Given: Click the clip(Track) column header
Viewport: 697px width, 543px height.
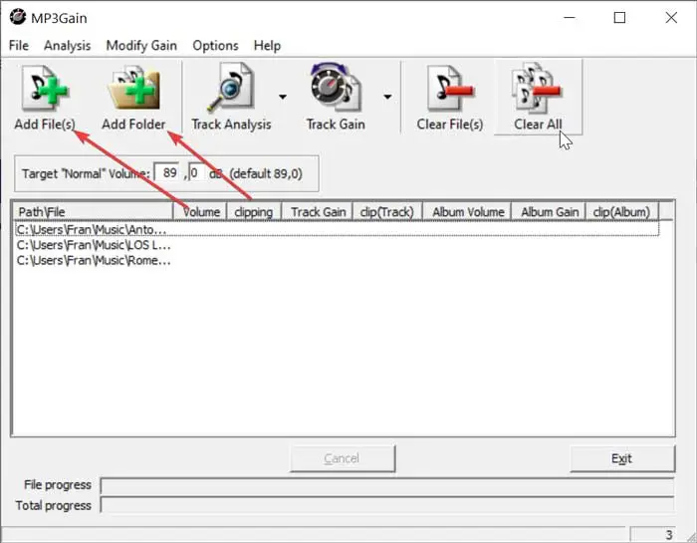Looking at the screenshot, I should coord(386,211).
